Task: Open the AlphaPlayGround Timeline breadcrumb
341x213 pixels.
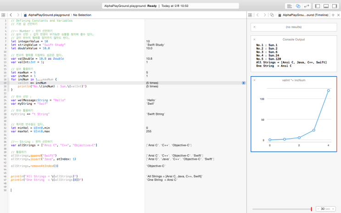Action: [303, 15]
